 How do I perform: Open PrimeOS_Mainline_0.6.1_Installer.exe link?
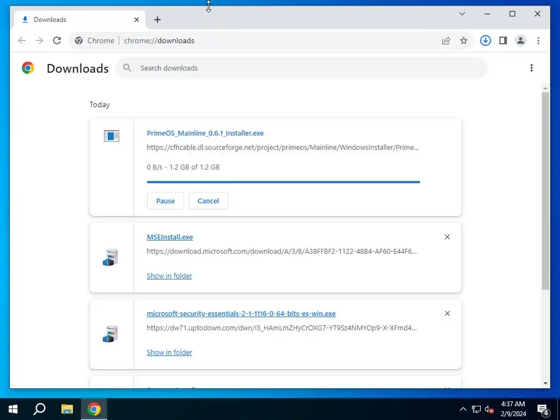205,133
